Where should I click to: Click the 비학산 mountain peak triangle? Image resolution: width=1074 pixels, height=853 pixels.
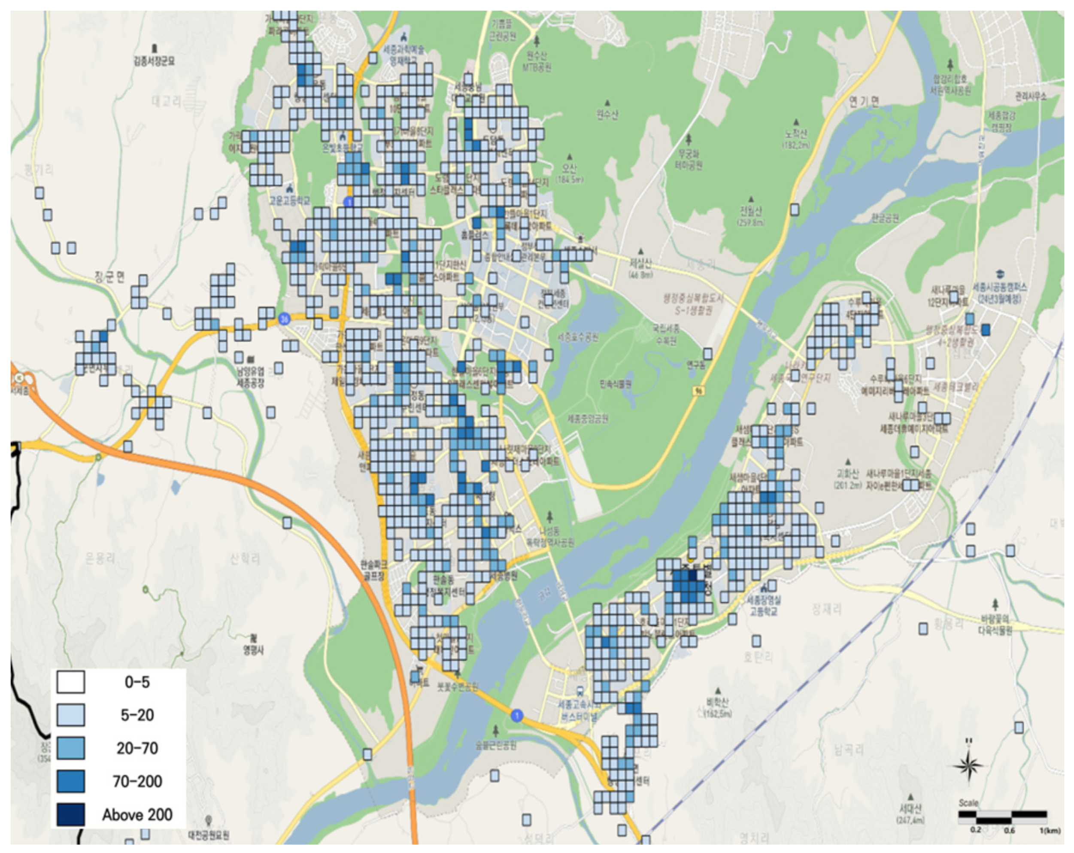718,691
